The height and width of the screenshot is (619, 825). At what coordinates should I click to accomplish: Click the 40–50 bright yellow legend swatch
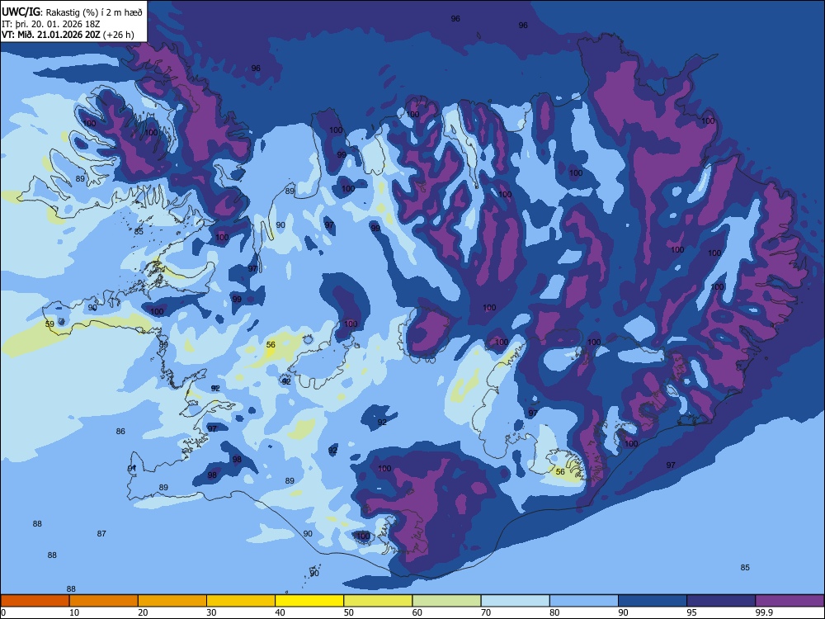(309, 601)
